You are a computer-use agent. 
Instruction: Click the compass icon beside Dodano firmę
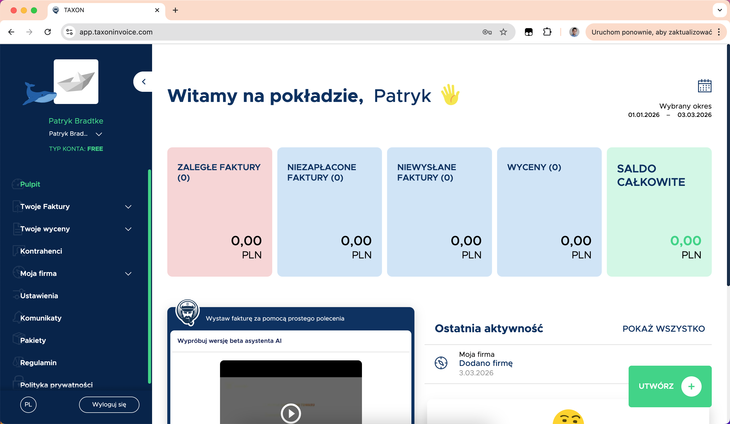coord(441,363)
